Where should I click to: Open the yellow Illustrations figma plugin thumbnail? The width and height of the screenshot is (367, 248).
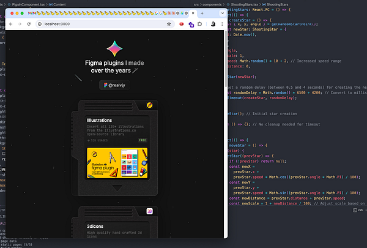(117, 163)
